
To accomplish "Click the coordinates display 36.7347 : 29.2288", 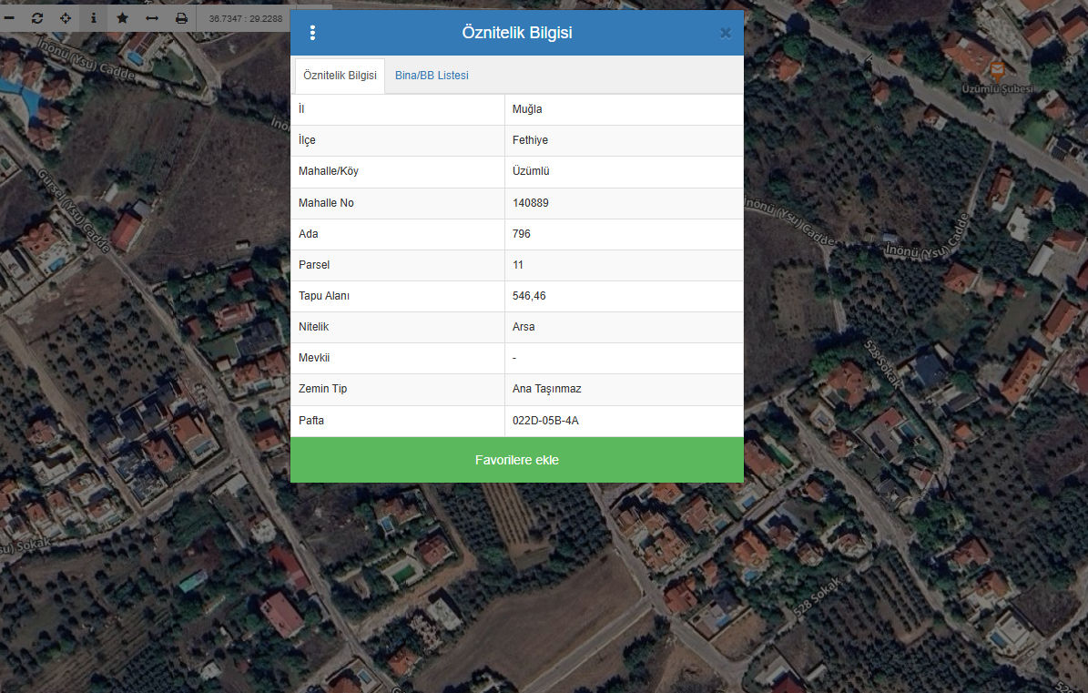I will click(x=246, y=18).
